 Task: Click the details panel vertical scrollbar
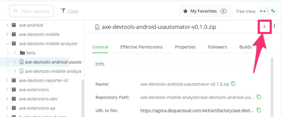272,87
